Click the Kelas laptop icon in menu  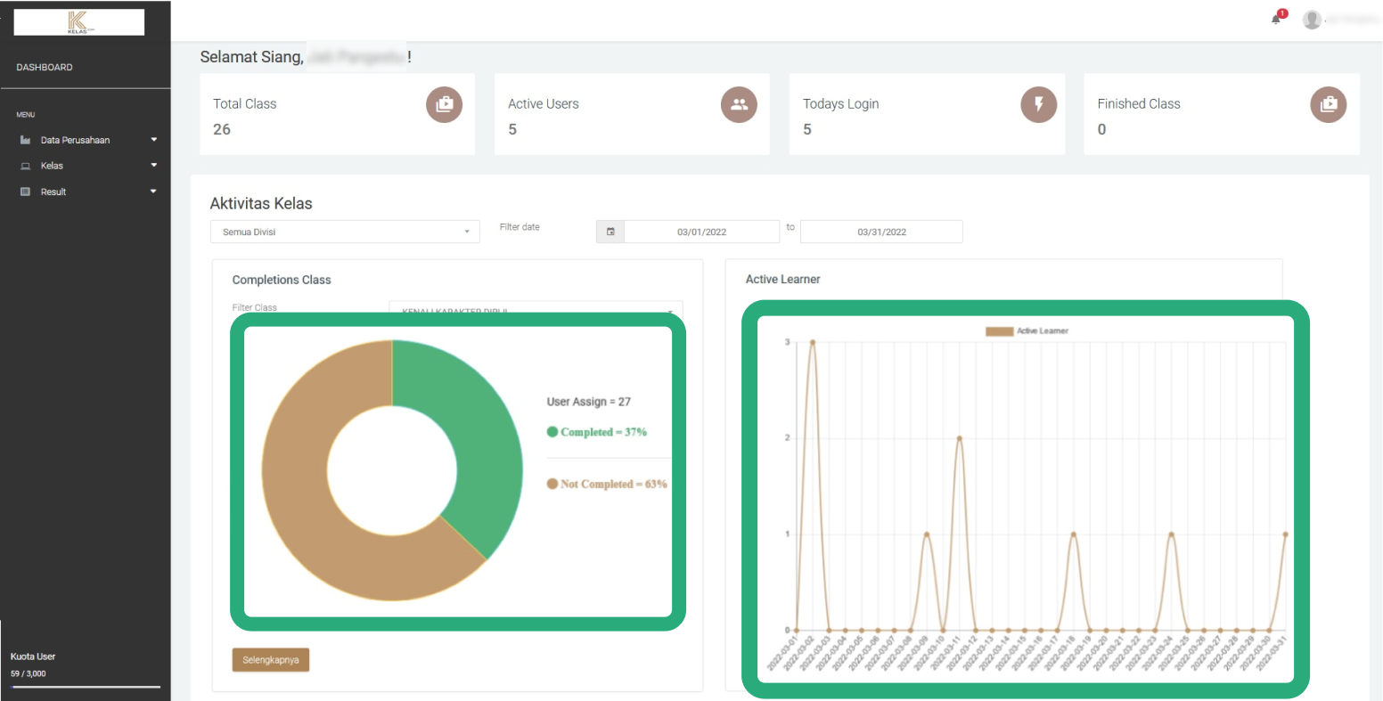pos(25,166)
